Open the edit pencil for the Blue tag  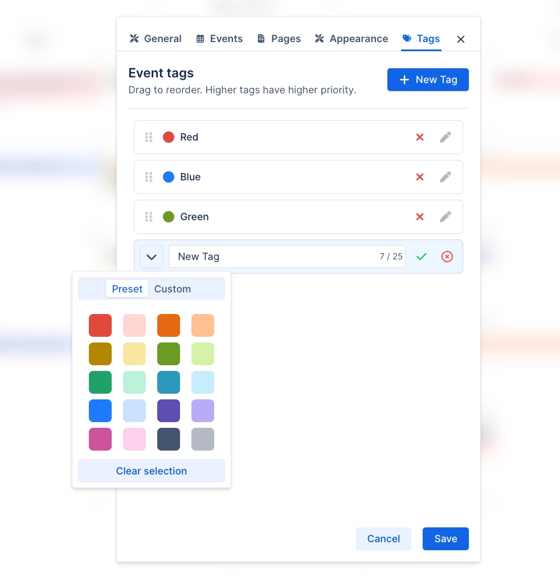445,177
